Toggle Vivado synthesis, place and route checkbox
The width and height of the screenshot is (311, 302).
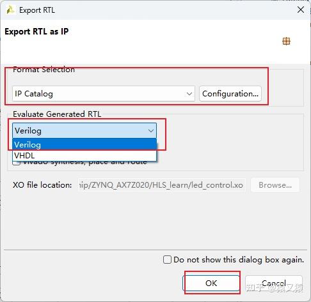(16, 163)
